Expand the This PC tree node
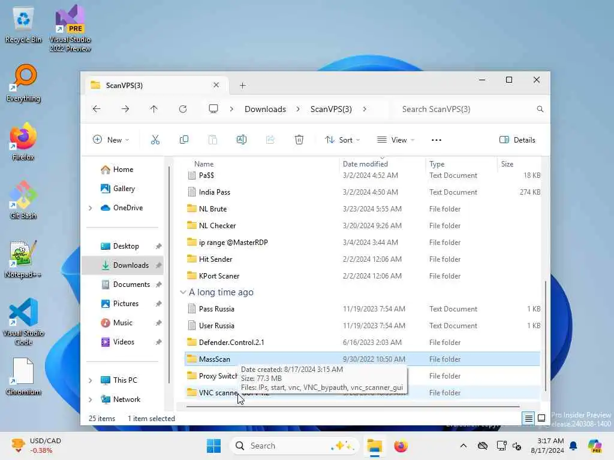614x460 pixels. pos(91,380)
